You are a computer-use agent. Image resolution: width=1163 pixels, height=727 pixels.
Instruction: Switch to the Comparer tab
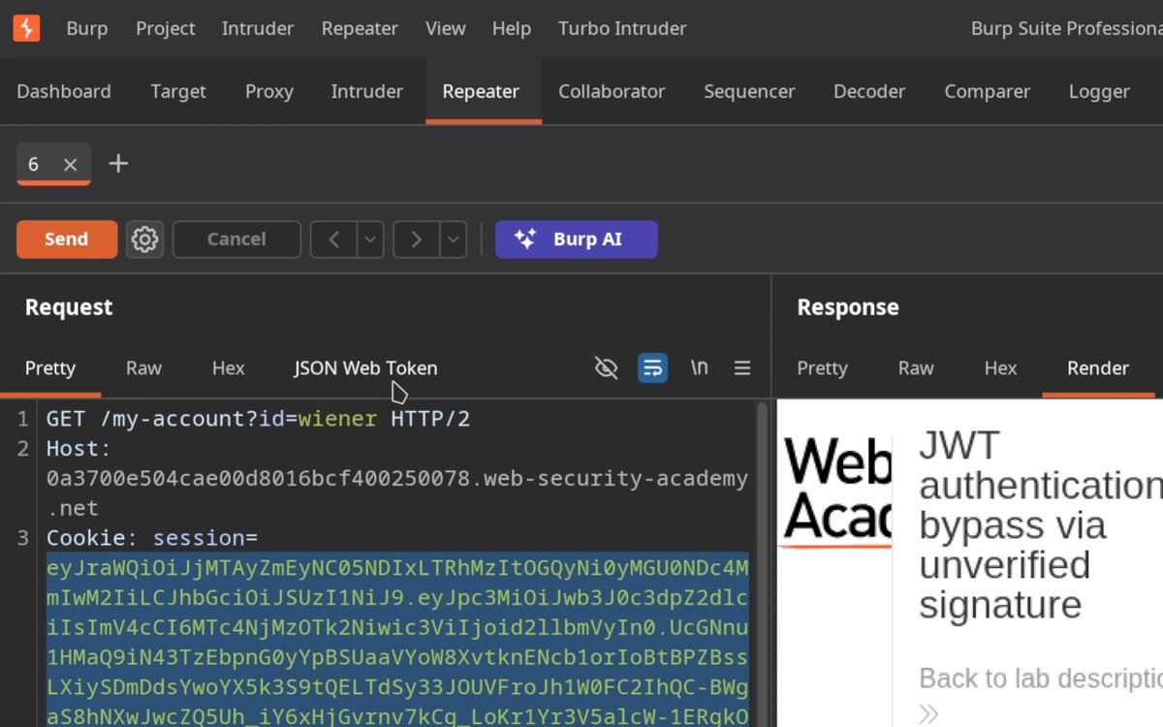click(x=987, y=91)
